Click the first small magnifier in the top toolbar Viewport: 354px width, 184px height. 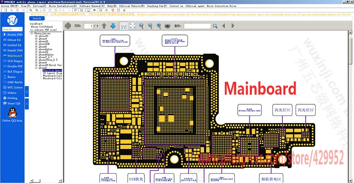click(31, 10)
